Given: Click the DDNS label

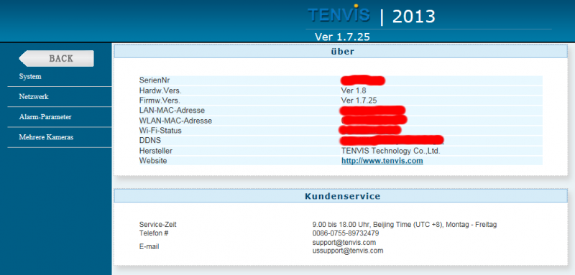Looking at the screenshot, I should (150, 141).
